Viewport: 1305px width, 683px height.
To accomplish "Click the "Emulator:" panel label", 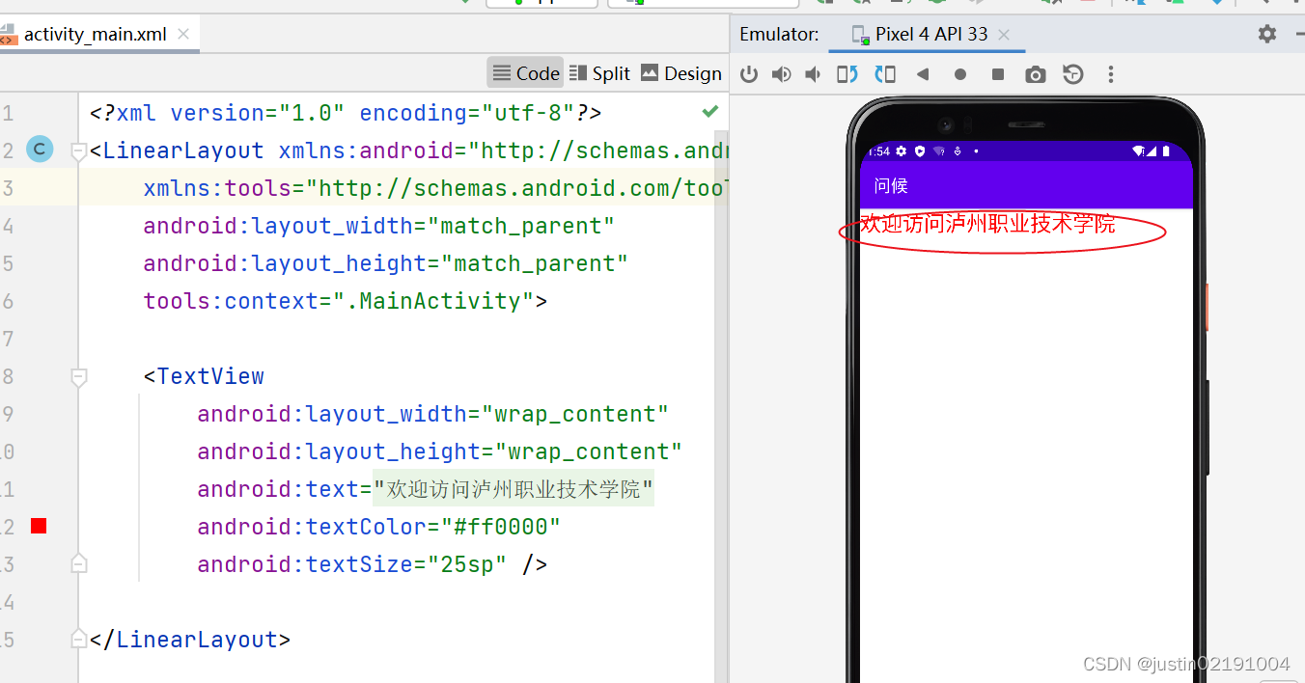I will (779, 34).
